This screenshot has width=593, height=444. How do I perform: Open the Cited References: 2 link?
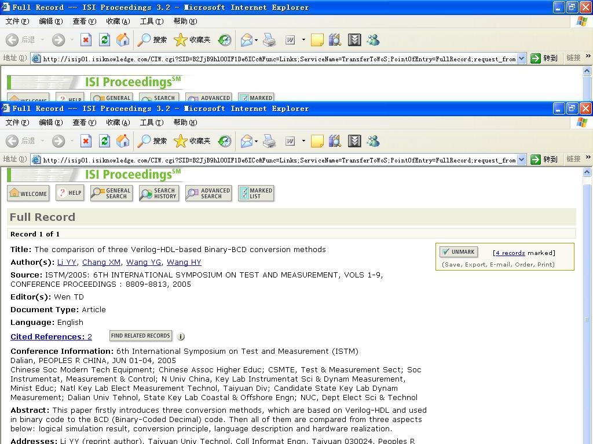(x=51, y=336)
